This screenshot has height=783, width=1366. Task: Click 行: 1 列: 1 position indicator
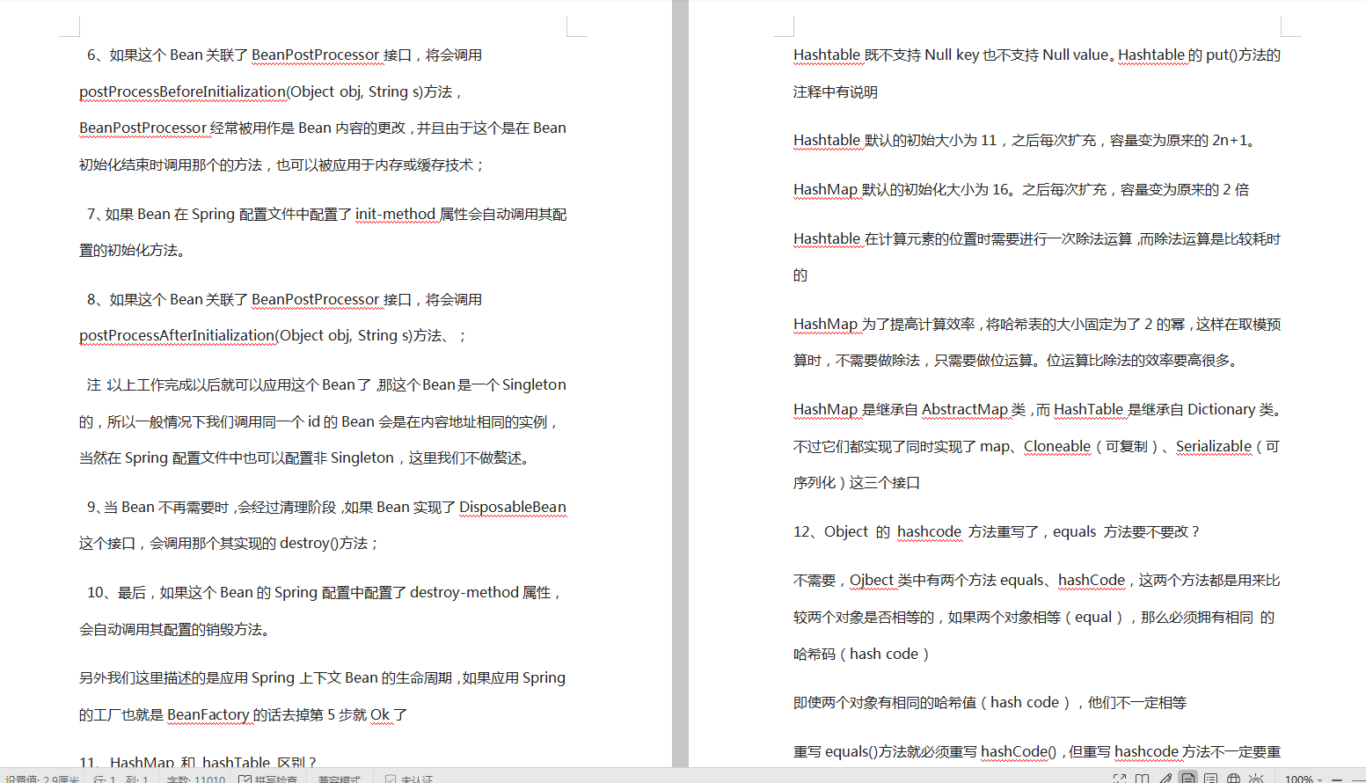(121, 779)
